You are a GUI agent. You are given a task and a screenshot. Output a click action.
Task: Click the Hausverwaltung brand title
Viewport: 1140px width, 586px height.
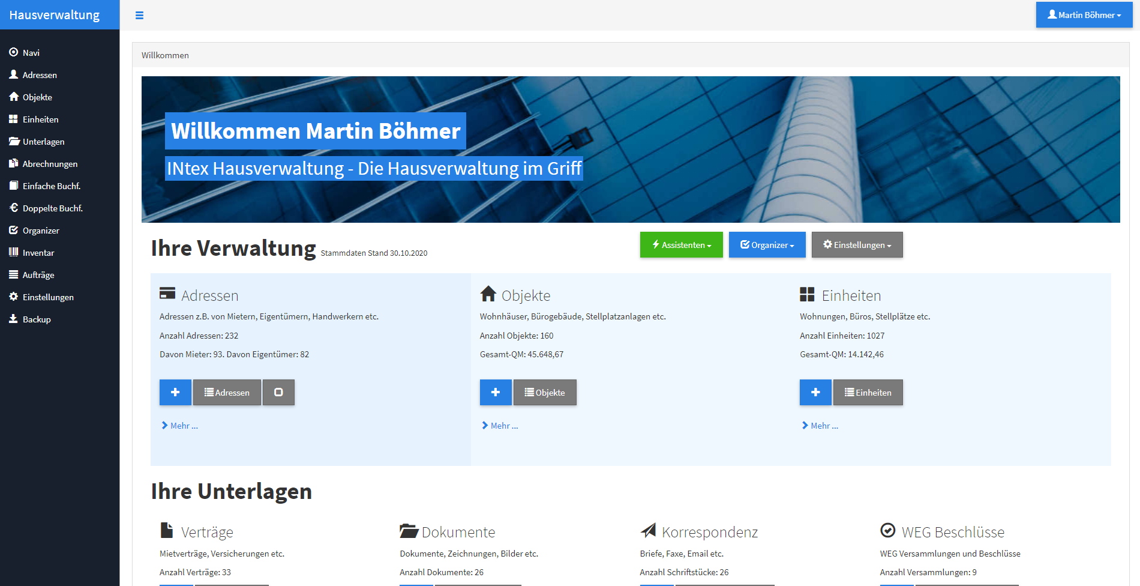click(x=55, y=15)
